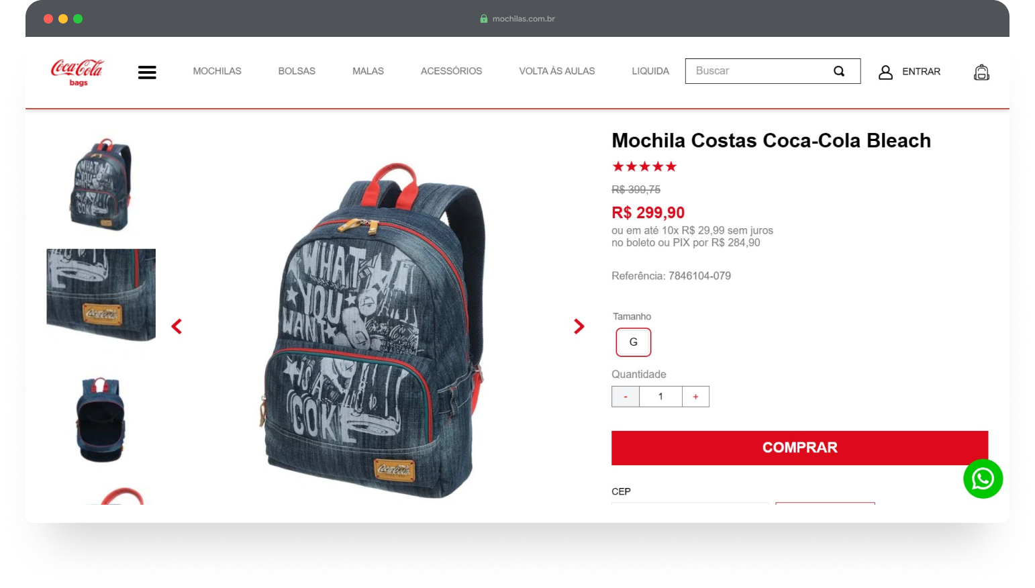Open the WhatsApp chat icon
Image resolution: width=1035 pixels, height=588 pixels.
pos(983,479)
